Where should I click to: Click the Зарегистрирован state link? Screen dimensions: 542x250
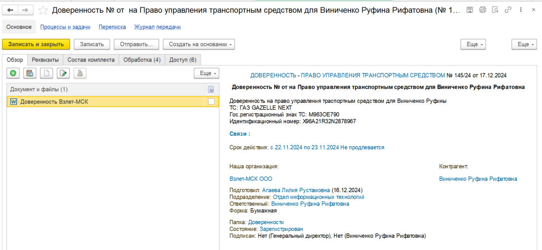click(281, 229)
